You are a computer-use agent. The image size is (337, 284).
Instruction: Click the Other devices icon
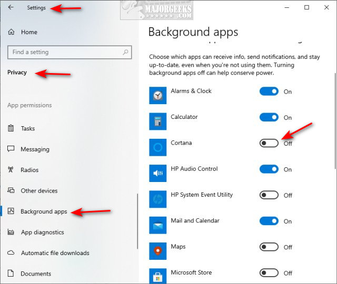(x=11, y=190)
